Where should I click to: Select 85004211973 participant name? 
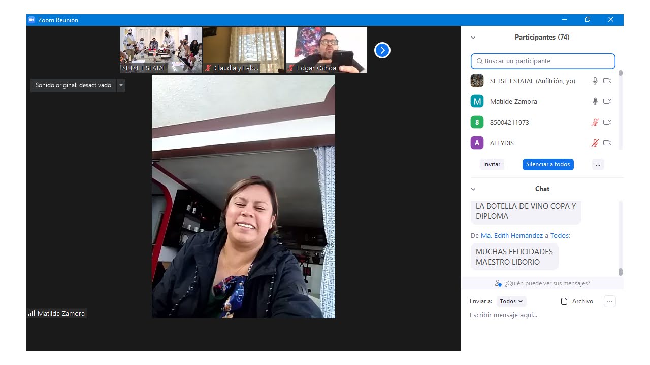click(509, 122)
